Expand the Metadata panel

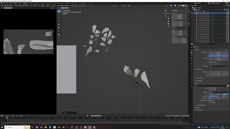[197, 107]
